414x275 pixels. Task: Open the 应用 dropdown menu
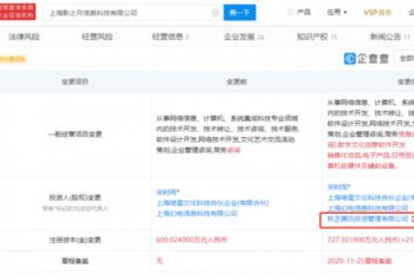click(336, 12)
